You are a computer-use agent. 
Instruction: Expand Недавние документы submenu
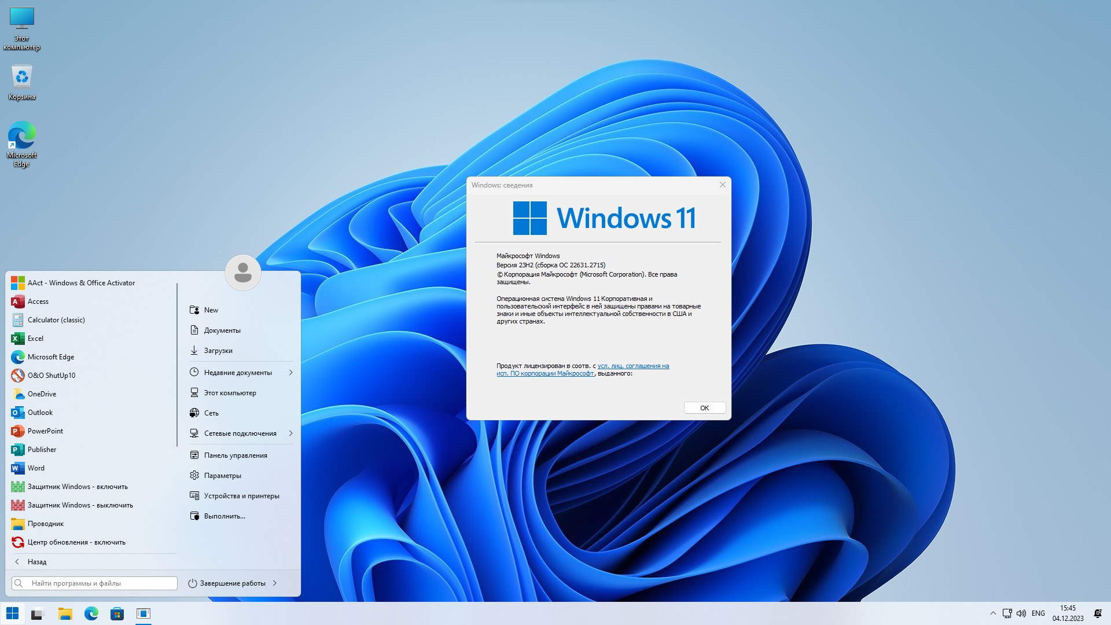click(x=290, y=373)
